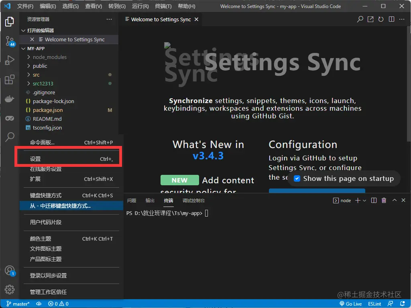Click the v3.4.3 version link
This screenshot has width=411, height=308.
point(208,156)
